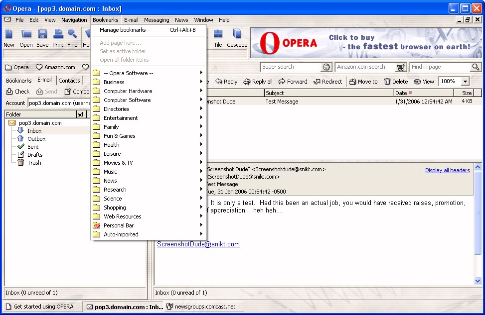Click the Print toolbar icon
The height and width of the screenshot is (315, 485).
58,34
